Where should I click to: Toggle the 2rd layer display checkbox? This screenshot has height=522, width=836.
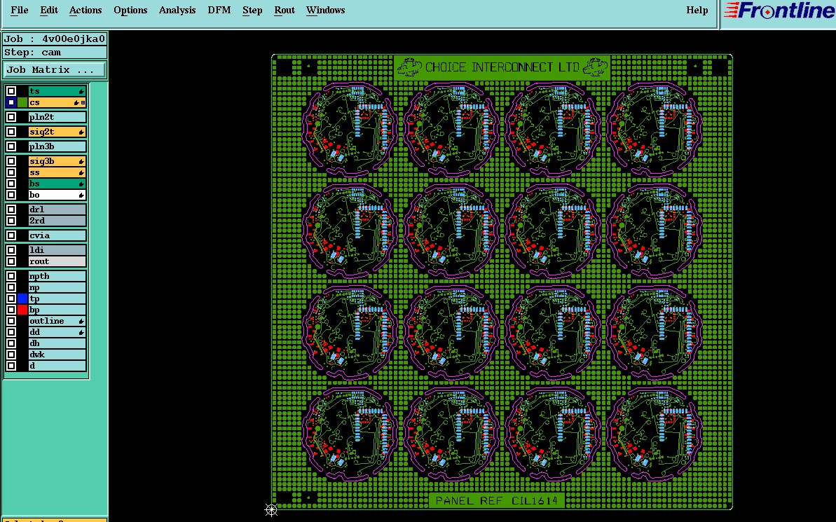[x=11, y=220]
